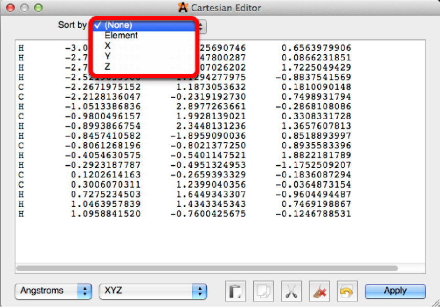Click the H symbol in the 1.0958841520 row
Image resolution: width=440 pixels, height=307 pixels.
[21, 214]
